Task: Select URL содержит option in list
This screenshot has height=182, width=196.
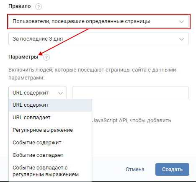Action: 50,105
